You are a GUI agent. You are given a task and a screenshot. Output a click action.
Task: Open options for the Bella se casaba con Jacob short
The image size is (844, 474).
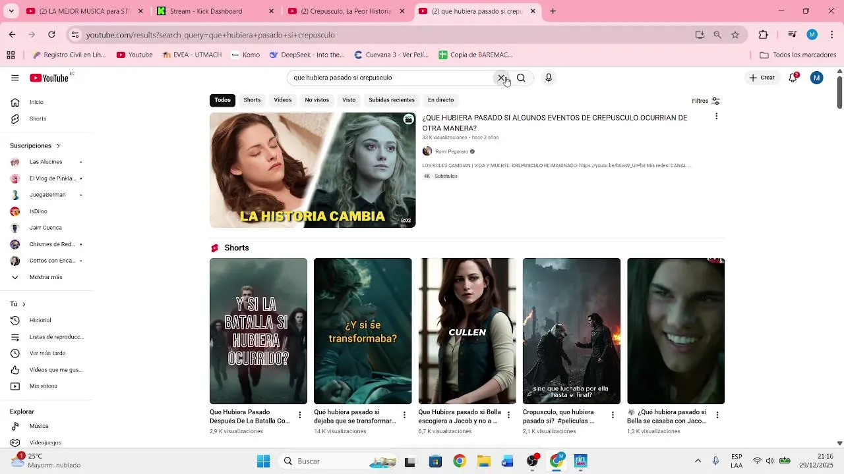pos(717,415)
